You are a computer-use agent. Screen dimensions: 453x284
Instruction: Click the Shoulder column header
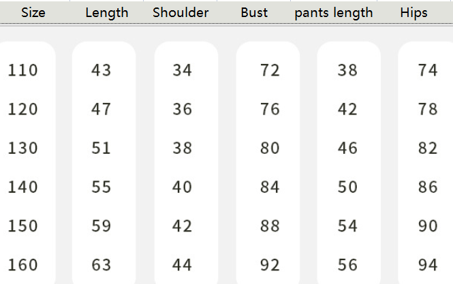point(181,12)
